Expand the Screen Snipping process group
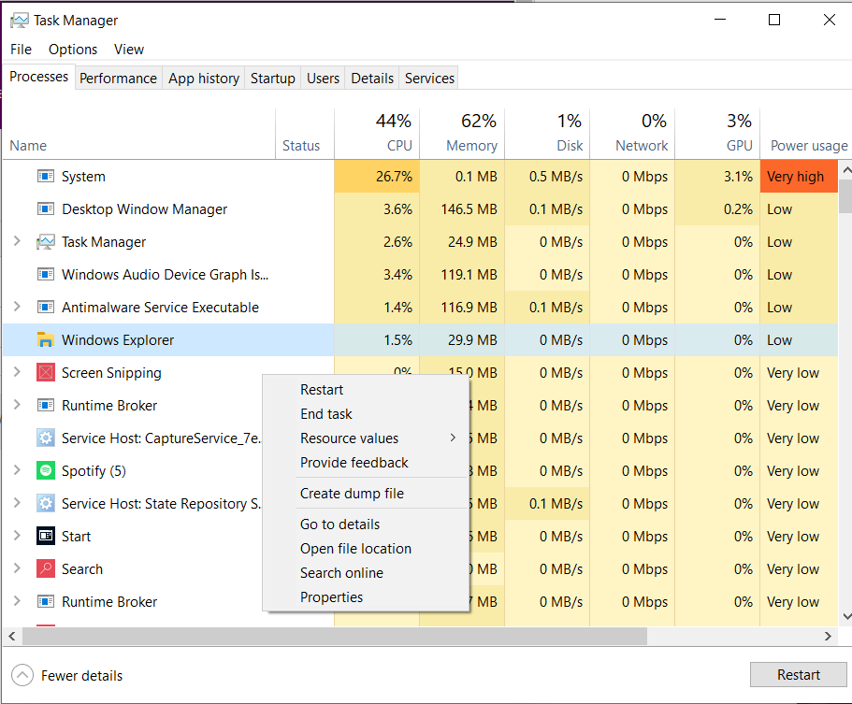This screenshot has width=852, height=704. (17, 373)
